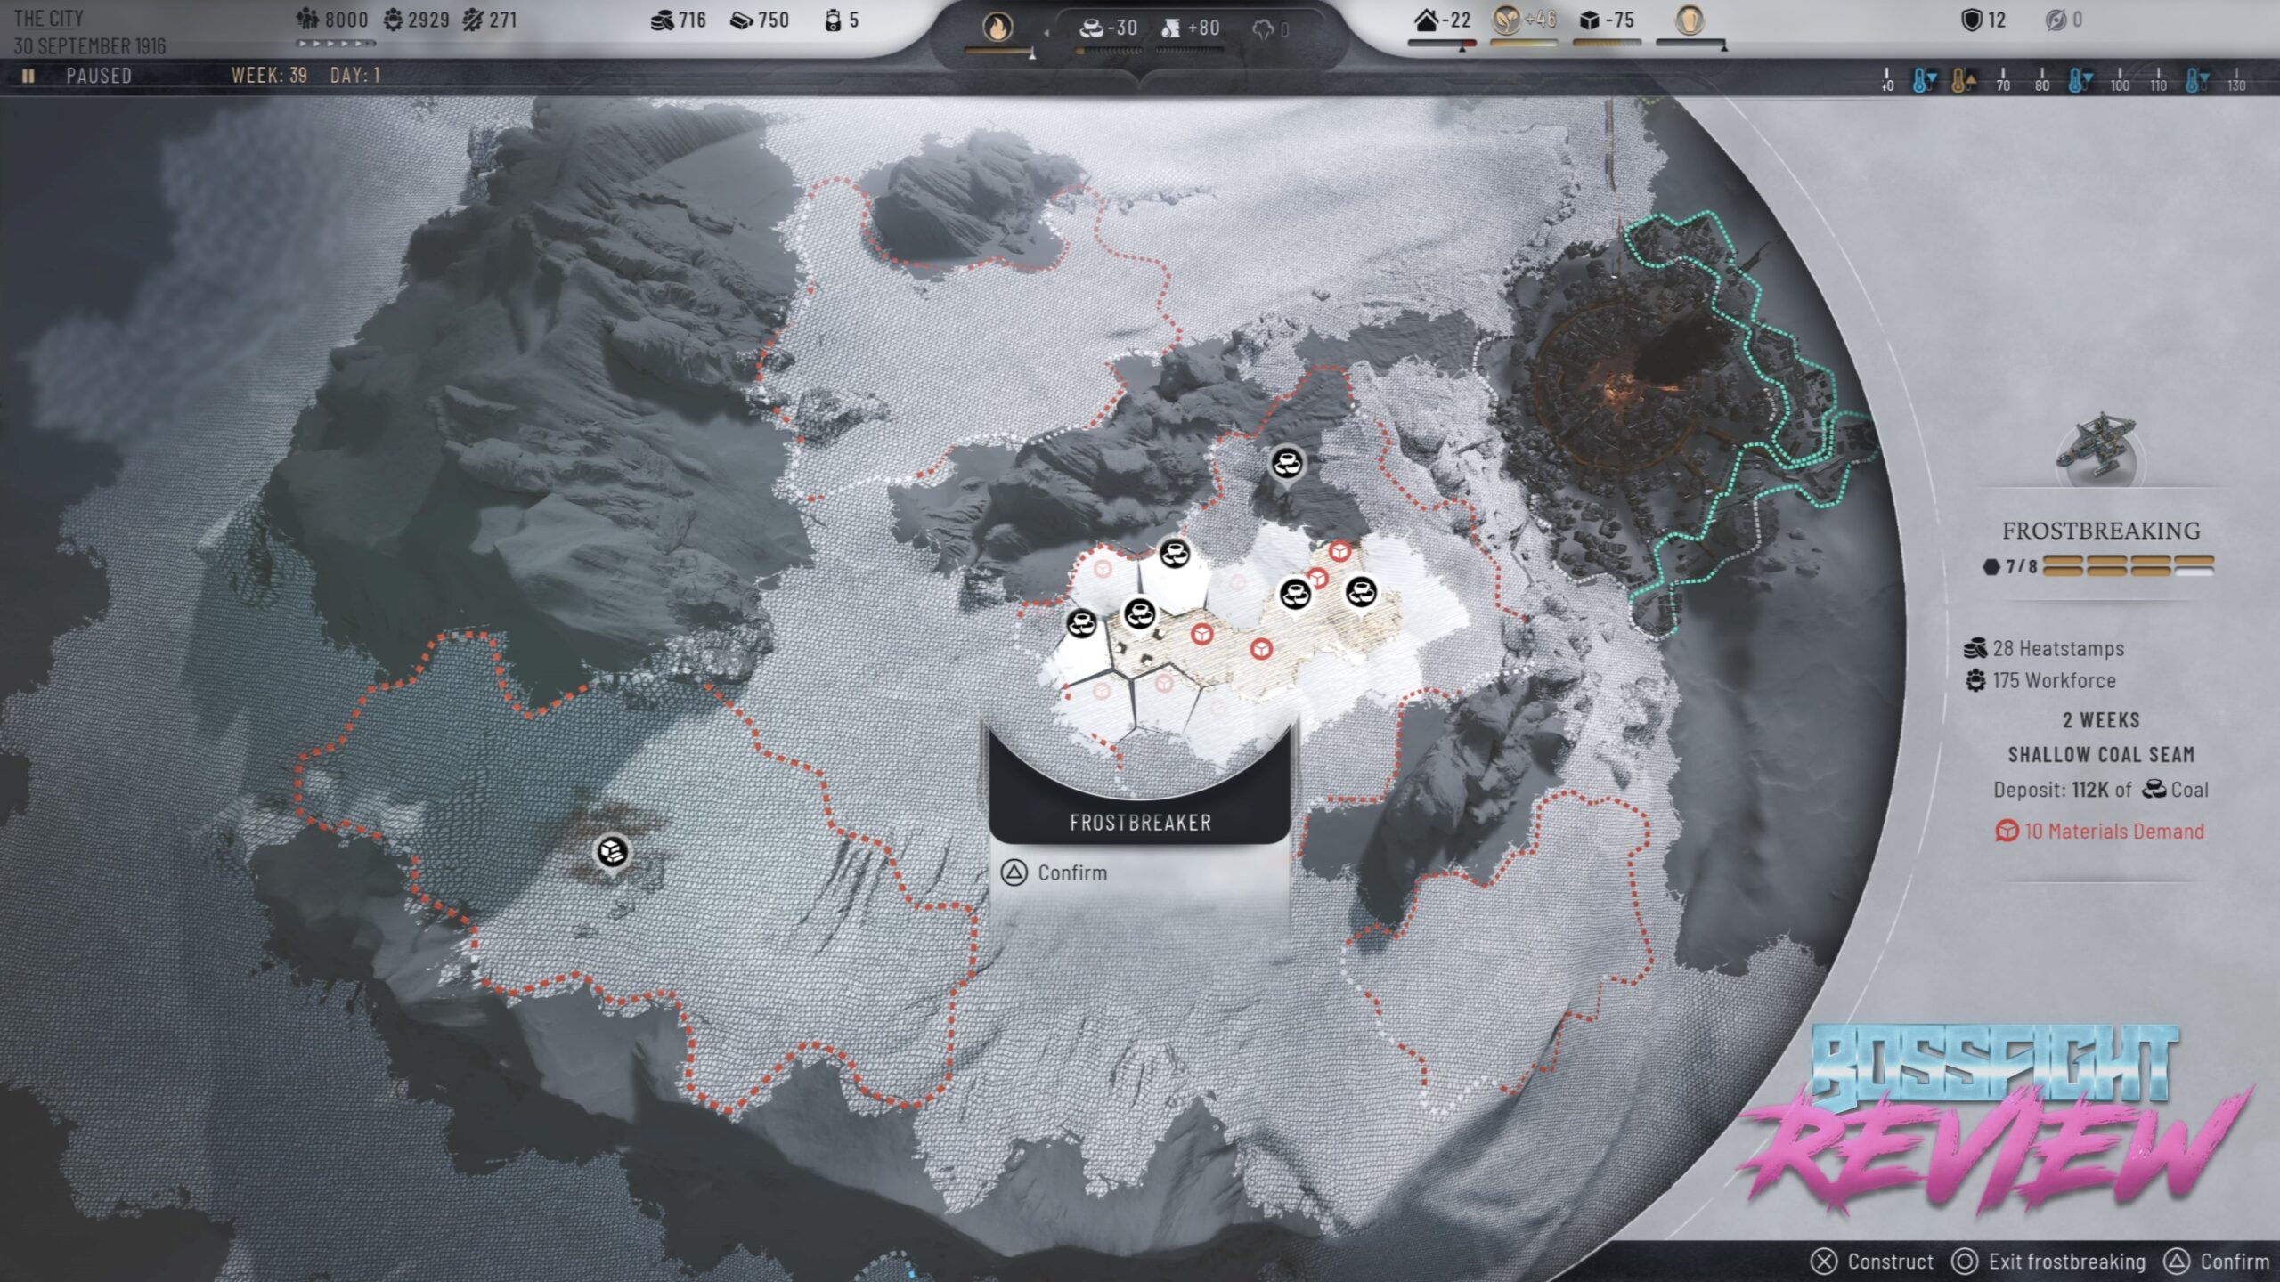
Task: Click the guard shield icon showing 12
Action: (1972, 20)
